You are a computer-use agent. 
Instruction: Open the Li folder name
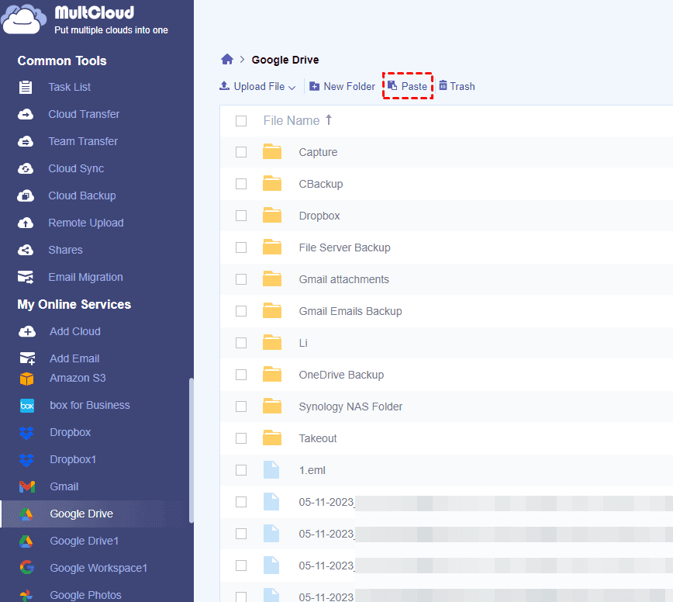303,343
